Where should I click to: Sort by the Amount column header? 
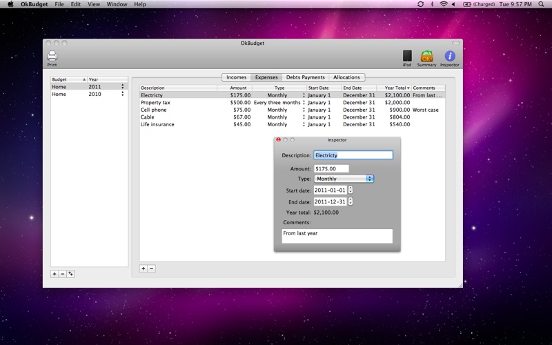[x=235, y=88]
